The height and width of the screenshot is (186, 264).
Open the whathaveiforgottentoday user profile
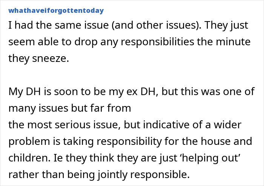point(56,11)
